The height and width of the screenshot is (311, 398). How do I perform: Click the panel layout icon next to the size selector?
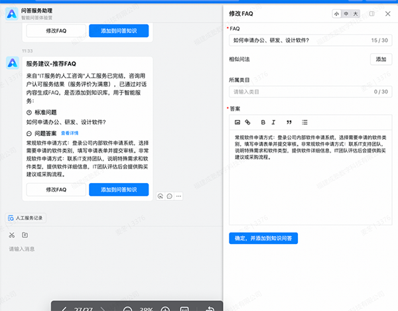pyautogui.click(x=372, y=14)
